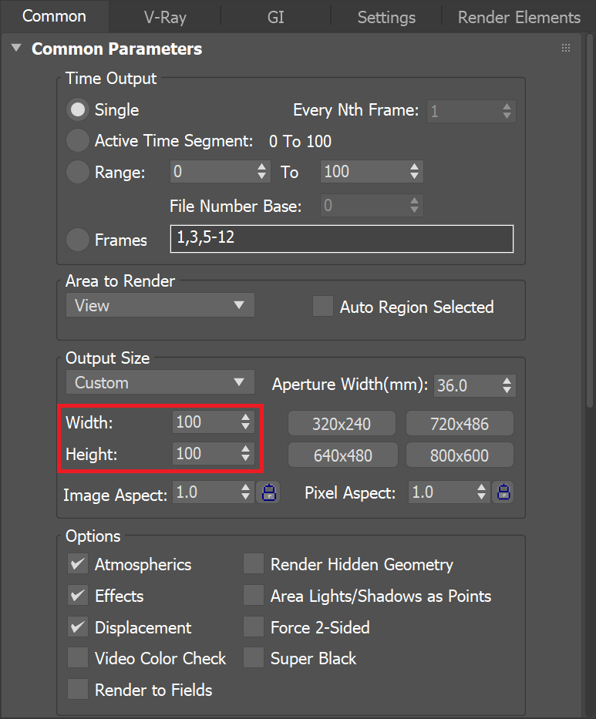The height and width of the screenshot is (719, 596).
Task: Disable the Atmospherics option
Action: point(77,563)
